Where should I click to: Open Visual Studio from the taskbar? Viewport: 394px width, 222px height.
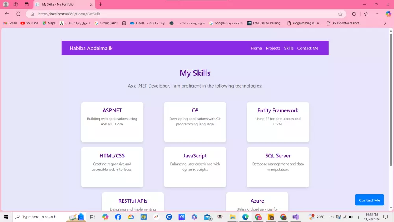pyautogui.click(x=295, y=217)
